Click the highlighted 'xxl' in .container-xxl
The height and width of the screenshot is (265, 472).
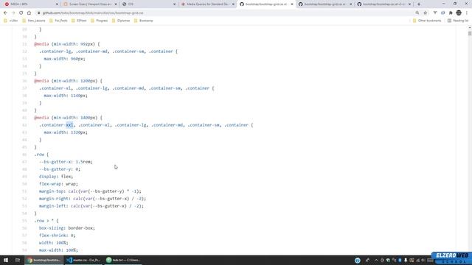69,125
